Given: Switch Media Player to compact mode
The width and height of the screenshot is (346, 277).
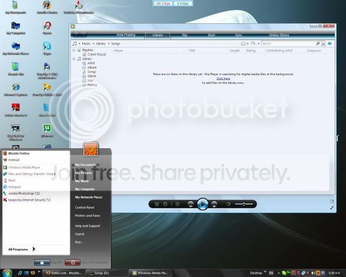Looking at the screenshot, I should point(332,208).
